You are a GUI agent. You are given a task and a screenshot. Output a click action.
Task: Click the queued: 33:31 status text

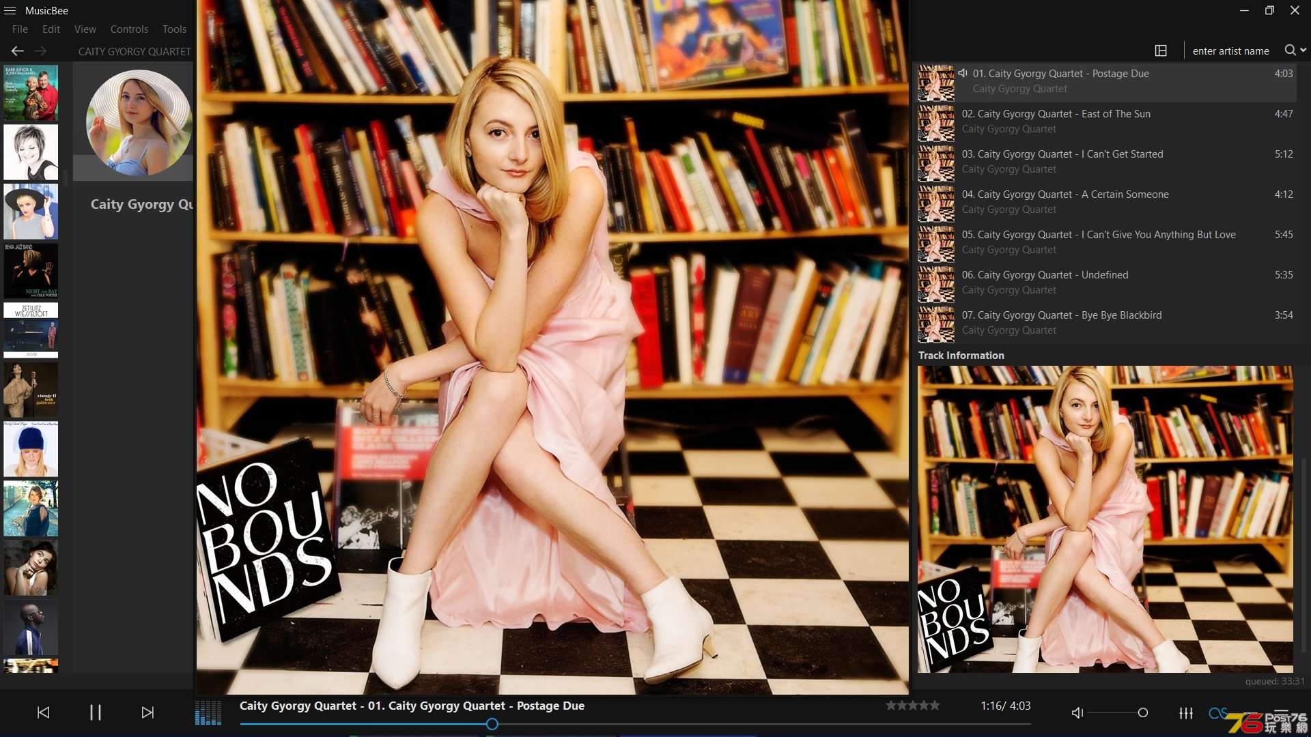tap(1274, 681)
